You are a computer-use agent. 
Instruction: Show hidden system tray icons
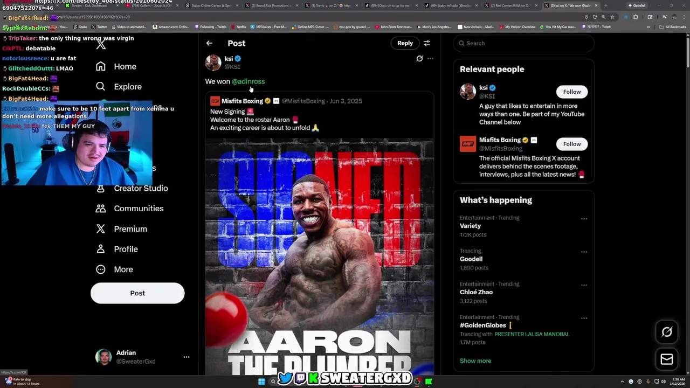tap(622, 382)
